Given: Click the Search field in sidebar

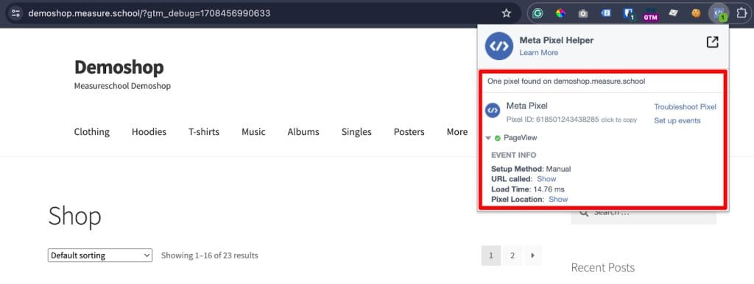Looking at the screenshot, I should [x=644, y=214].
